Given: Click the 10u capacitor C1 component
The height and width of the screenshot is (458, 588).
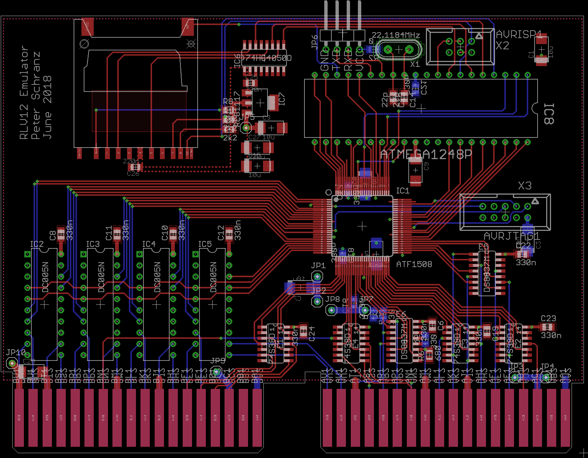Looking at the screenshot, I should pyautogui.click(x=541, y=50).
